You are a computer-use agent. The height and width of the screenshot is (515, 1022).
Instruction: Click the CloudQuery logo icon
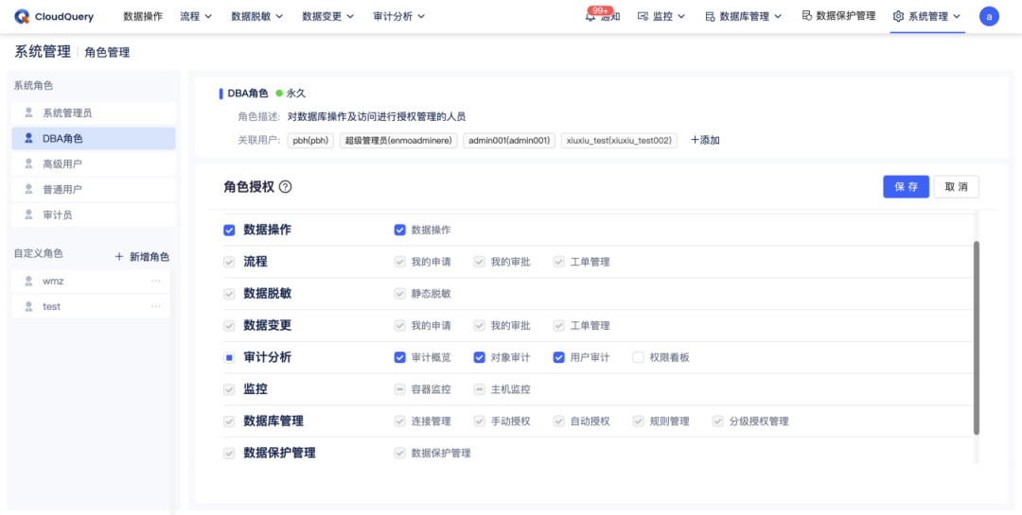(22, 16)
